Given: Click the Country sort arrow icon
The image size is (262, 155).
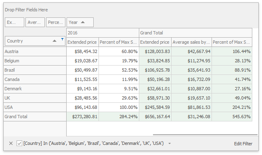Looking at the screenshot, I should point(54,41).
